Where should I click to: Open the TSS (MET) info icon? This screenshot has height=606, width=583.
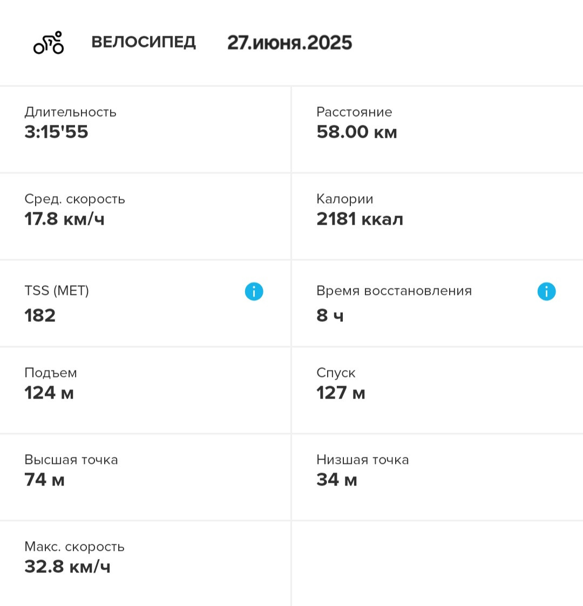tap(254, 292)
